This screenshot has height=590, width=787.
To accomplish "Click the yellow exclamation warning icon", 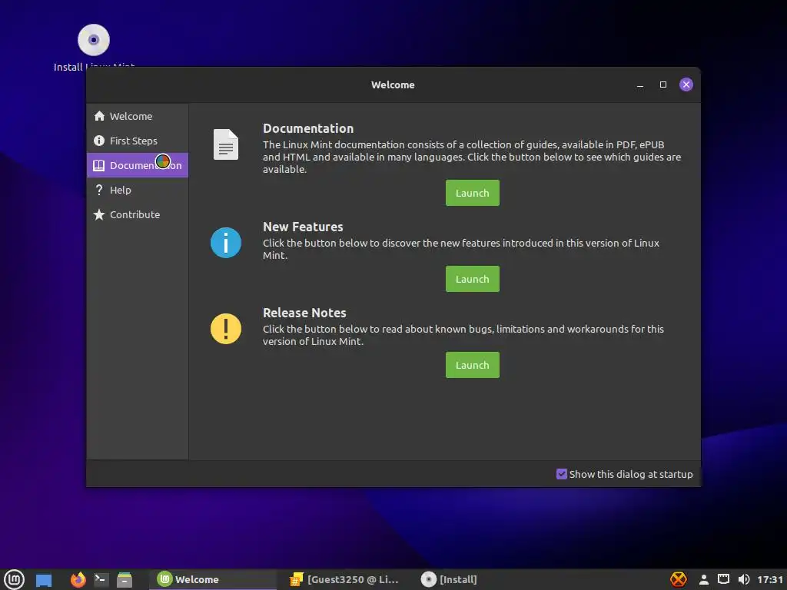I will pos(226,329).
